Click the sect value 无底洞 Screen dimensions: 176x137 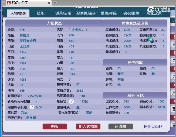point(25,46)
